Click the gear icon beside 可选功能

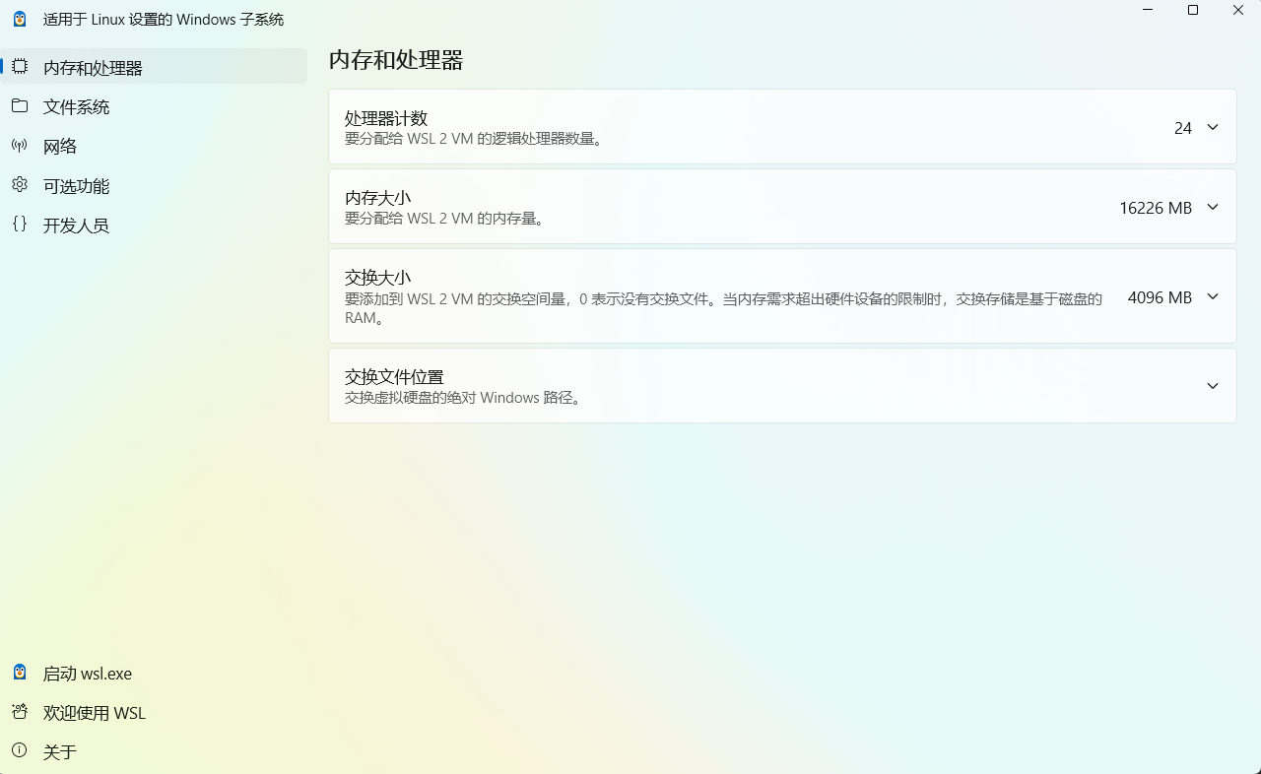coord(20,185)
